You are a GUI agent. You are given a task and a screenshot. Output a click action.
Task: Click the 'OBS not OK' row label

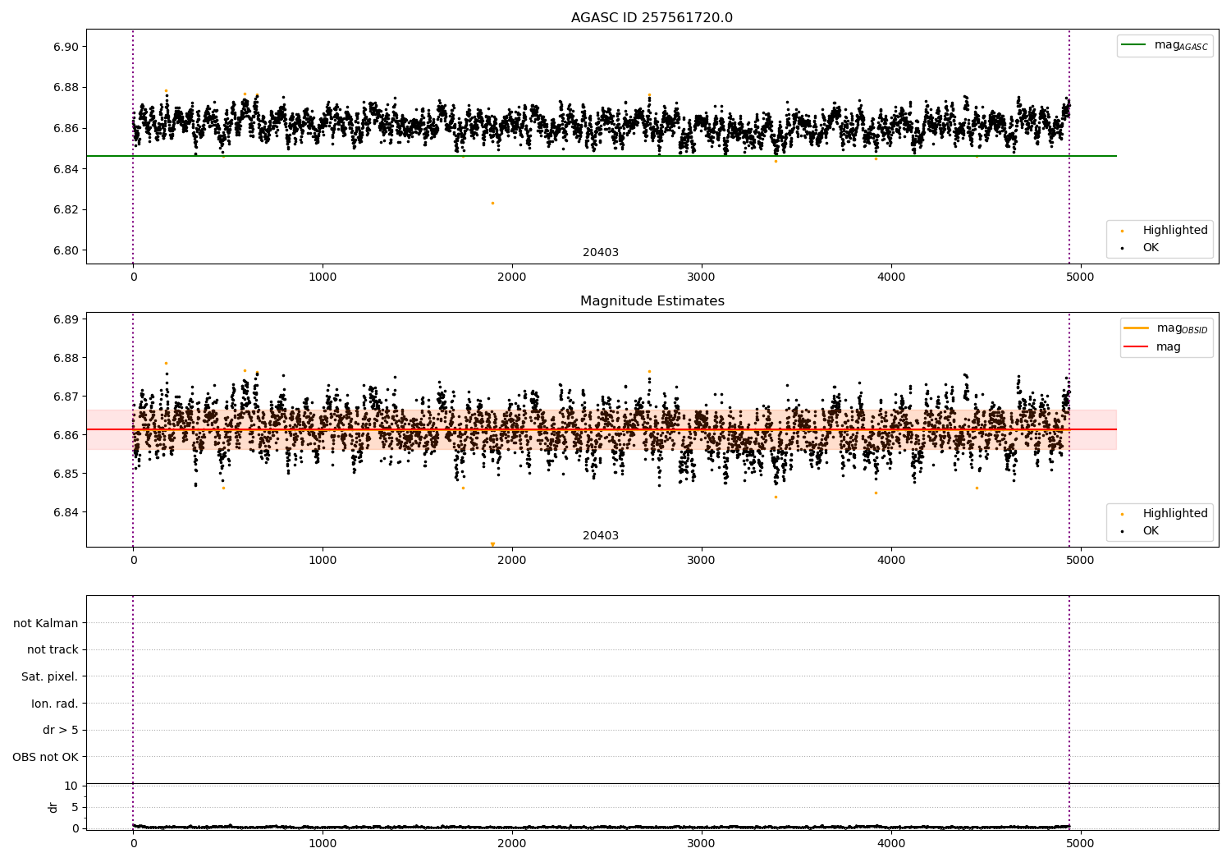pos(45,757)
